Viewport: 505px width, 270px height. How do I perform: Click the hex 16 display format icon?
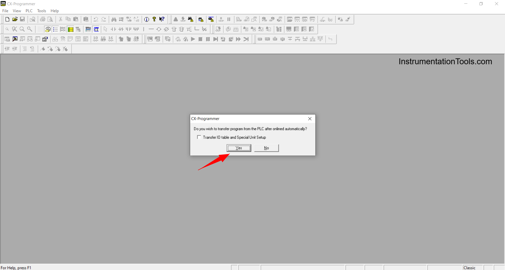(111, 39)
